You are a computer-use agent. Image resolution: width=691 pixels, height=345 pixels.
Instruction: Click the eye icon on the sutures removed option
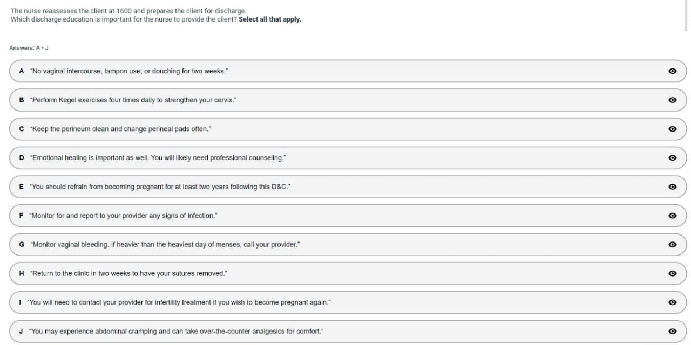pyautogui.click(x=672, y=273)
